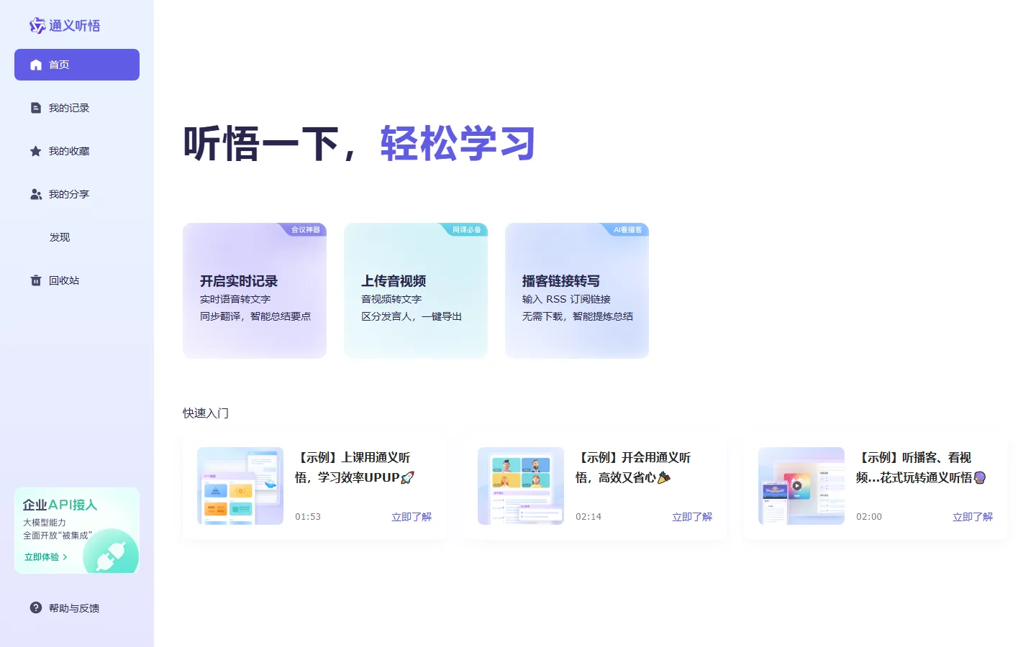The width and height of the screenshot is (1036, 647).
Task: Click the 轻松学习 headline text
Action: click(x=458, y=144)
